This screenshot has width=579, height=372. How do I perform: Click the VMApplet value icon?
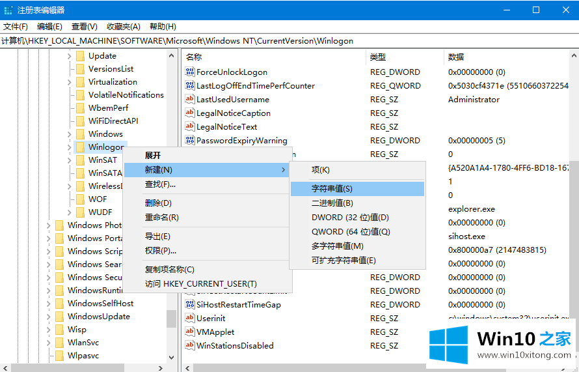pos(191,332)
